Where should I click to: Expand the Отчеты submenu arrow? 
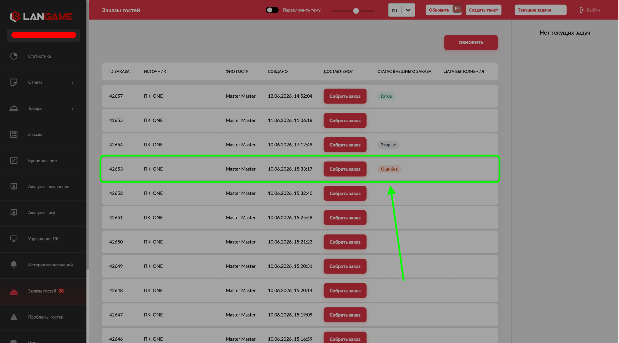(73, 83)
